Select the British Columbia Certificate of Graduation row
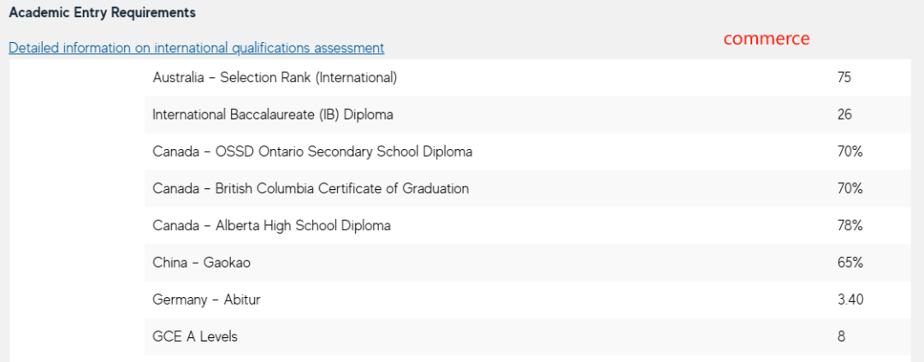 pyautogui.click(x=527, y=188)
